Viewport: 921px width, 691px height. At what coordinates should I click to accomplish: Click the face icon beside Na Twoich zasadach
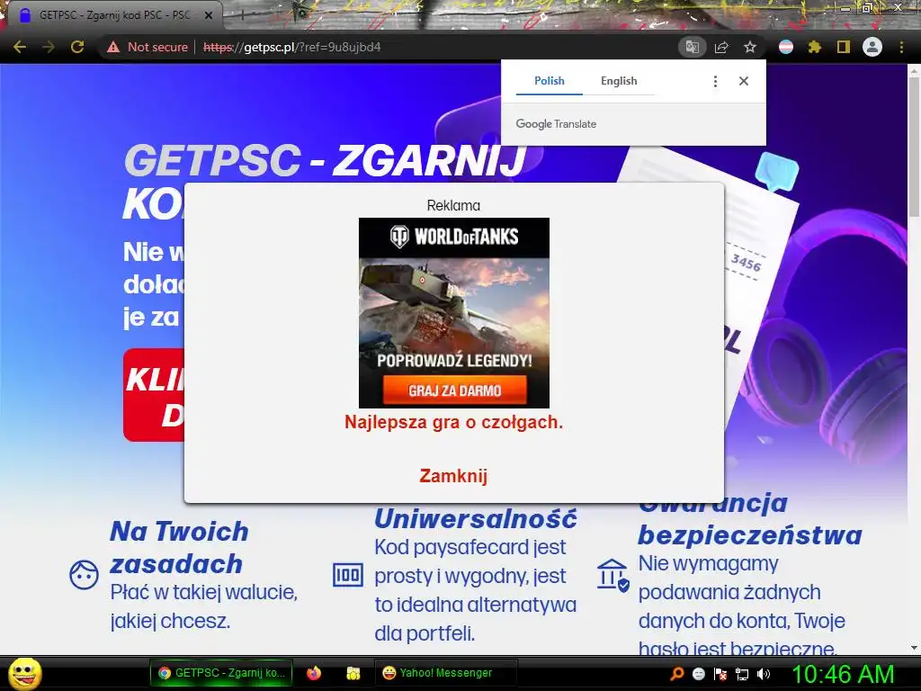click(x=84, y=575)
